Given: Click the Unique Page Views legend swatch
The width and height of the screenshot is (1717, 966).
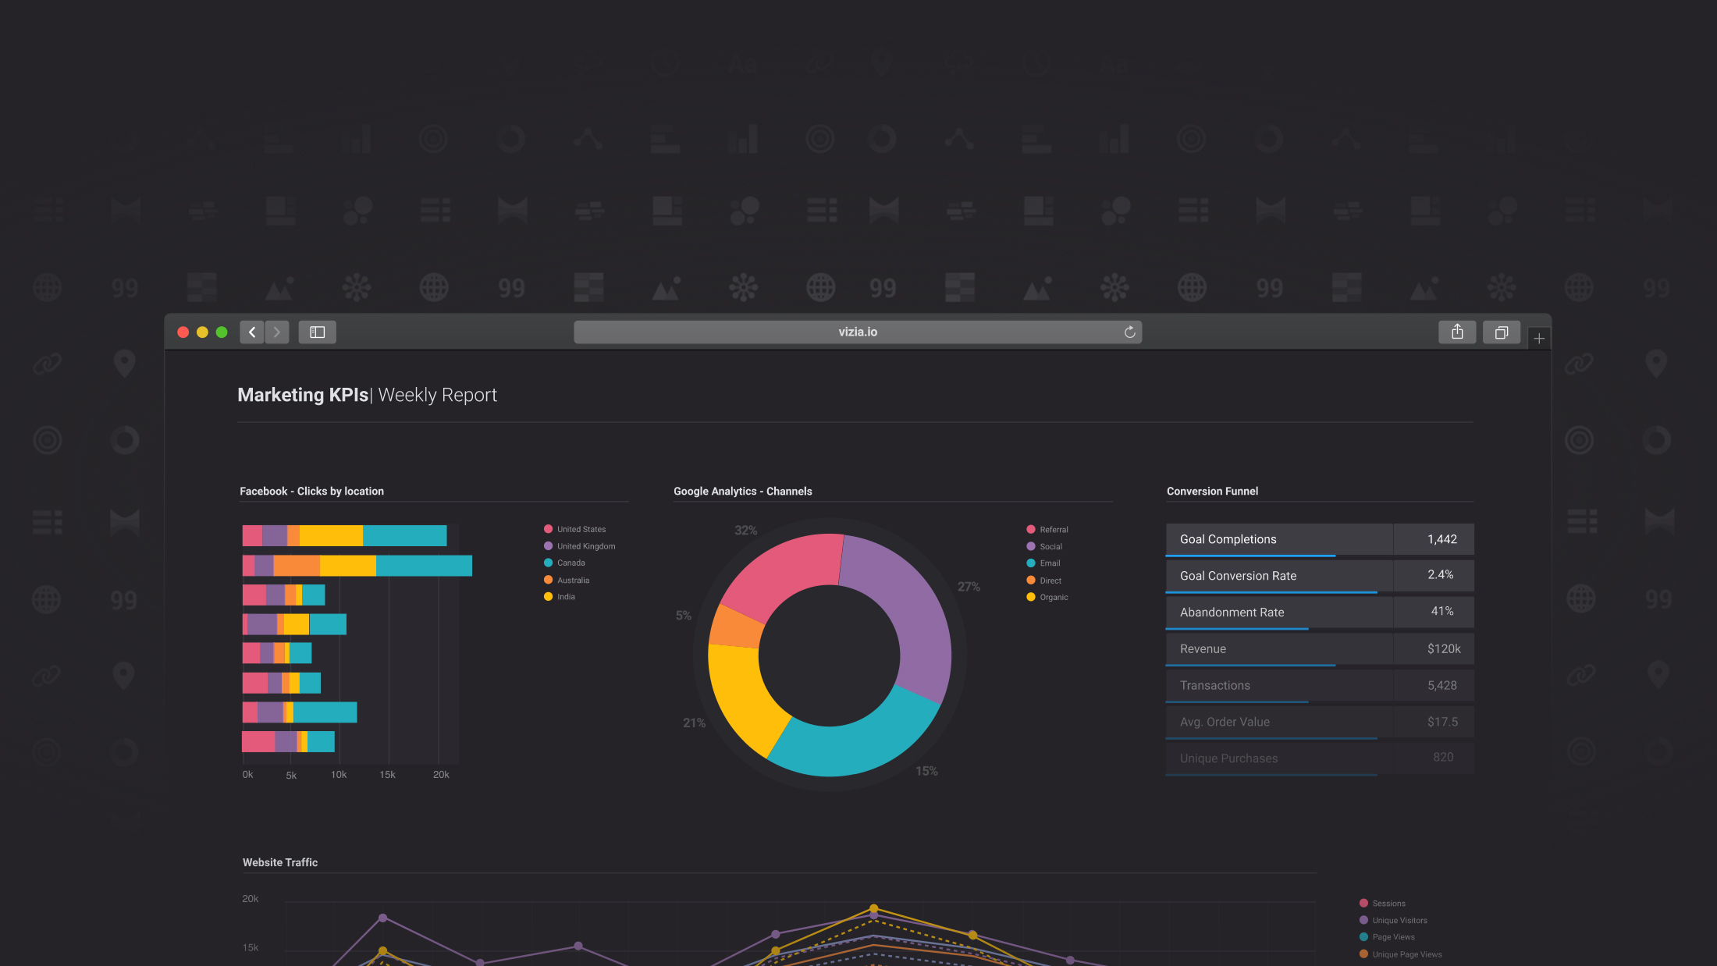Looking at the screenshot, I should coord(1363,954).
